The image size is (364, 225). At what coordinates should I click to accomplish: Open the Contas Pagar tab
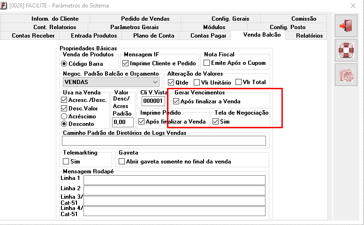pos(205,36)
